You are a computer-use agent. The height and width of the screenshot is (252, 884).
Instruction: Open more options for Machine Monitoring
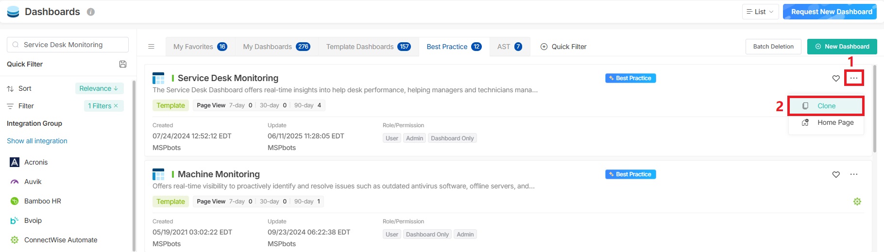point(853,174)
